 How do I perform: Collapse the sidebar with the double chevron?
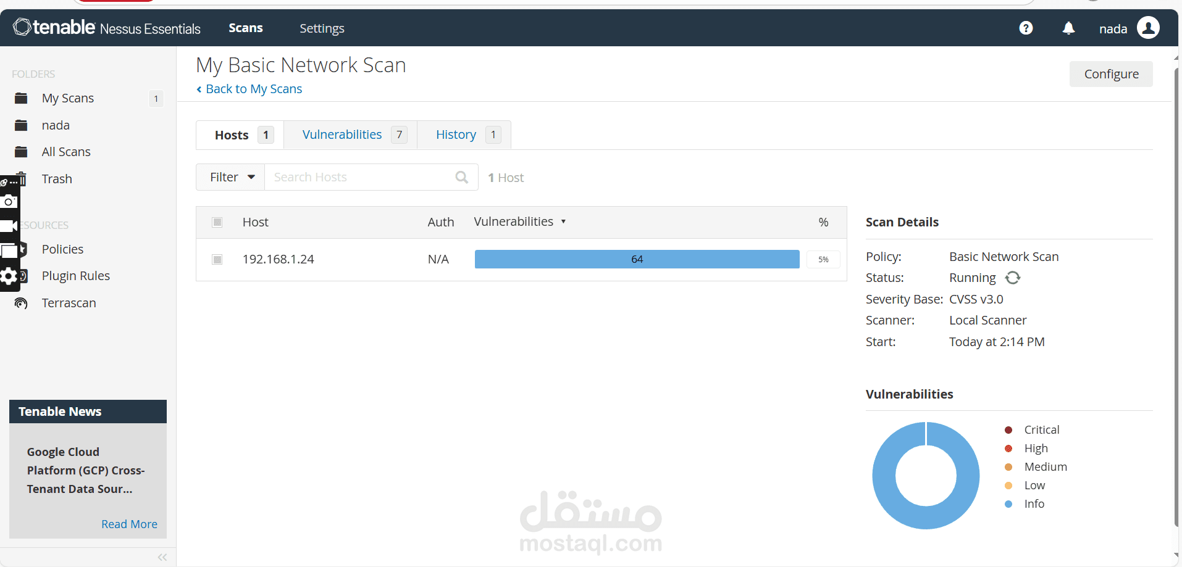(162, 557)
